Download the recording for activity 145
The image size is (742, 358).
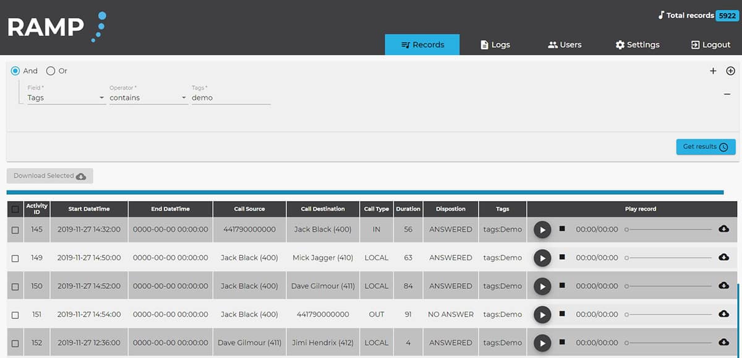tap(723, 229)
